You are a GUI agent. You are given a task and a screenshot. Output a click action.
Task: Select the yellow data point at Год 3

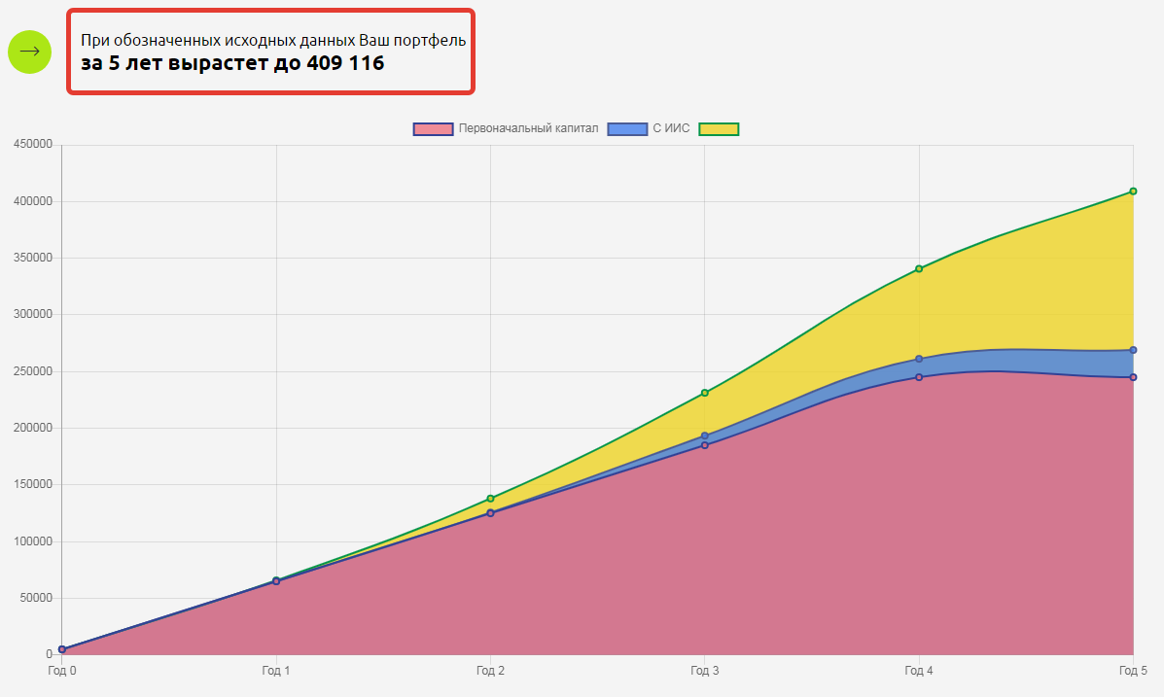click(x=704, y=393)
